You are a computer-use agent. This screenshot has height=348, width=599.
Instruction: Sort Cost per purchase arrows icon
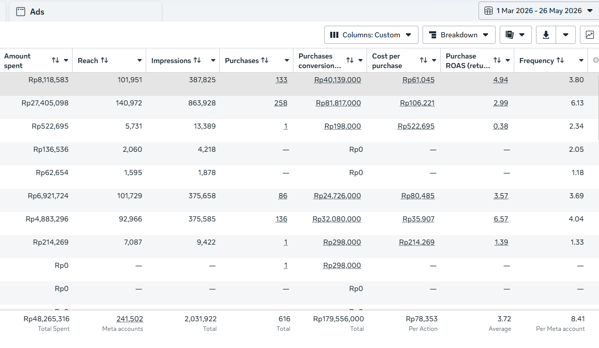point(423,61)
